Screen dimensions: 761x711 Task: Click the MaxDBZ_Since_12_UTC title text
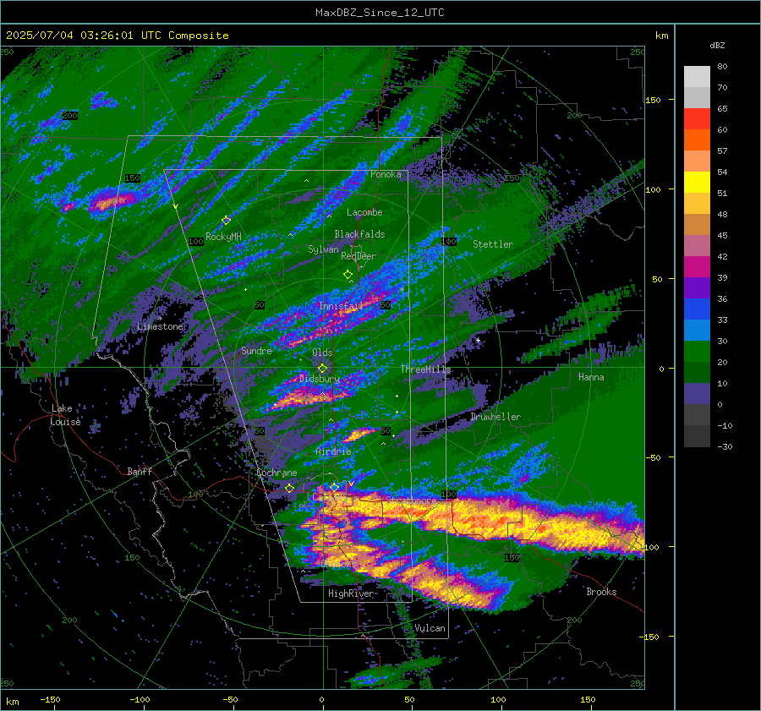[380, 13]
